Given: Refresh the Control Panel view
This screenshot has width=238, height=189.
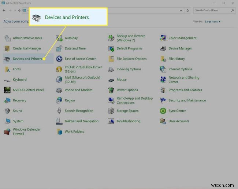Looking at the screenshot, I should (188, 11).
